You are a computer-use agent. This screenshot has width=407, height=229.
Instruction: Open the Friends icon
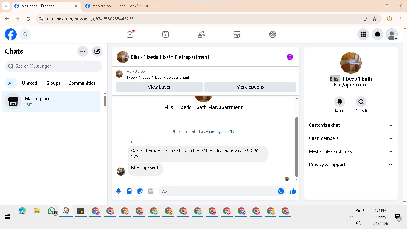pyautogui.click(x=201, y=34)
